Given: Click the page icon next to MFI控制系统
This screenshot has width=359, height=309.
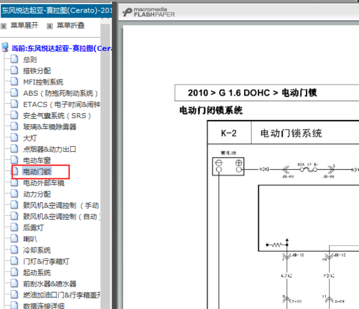Looking at the screenshot, I should (x=14, y=82).
